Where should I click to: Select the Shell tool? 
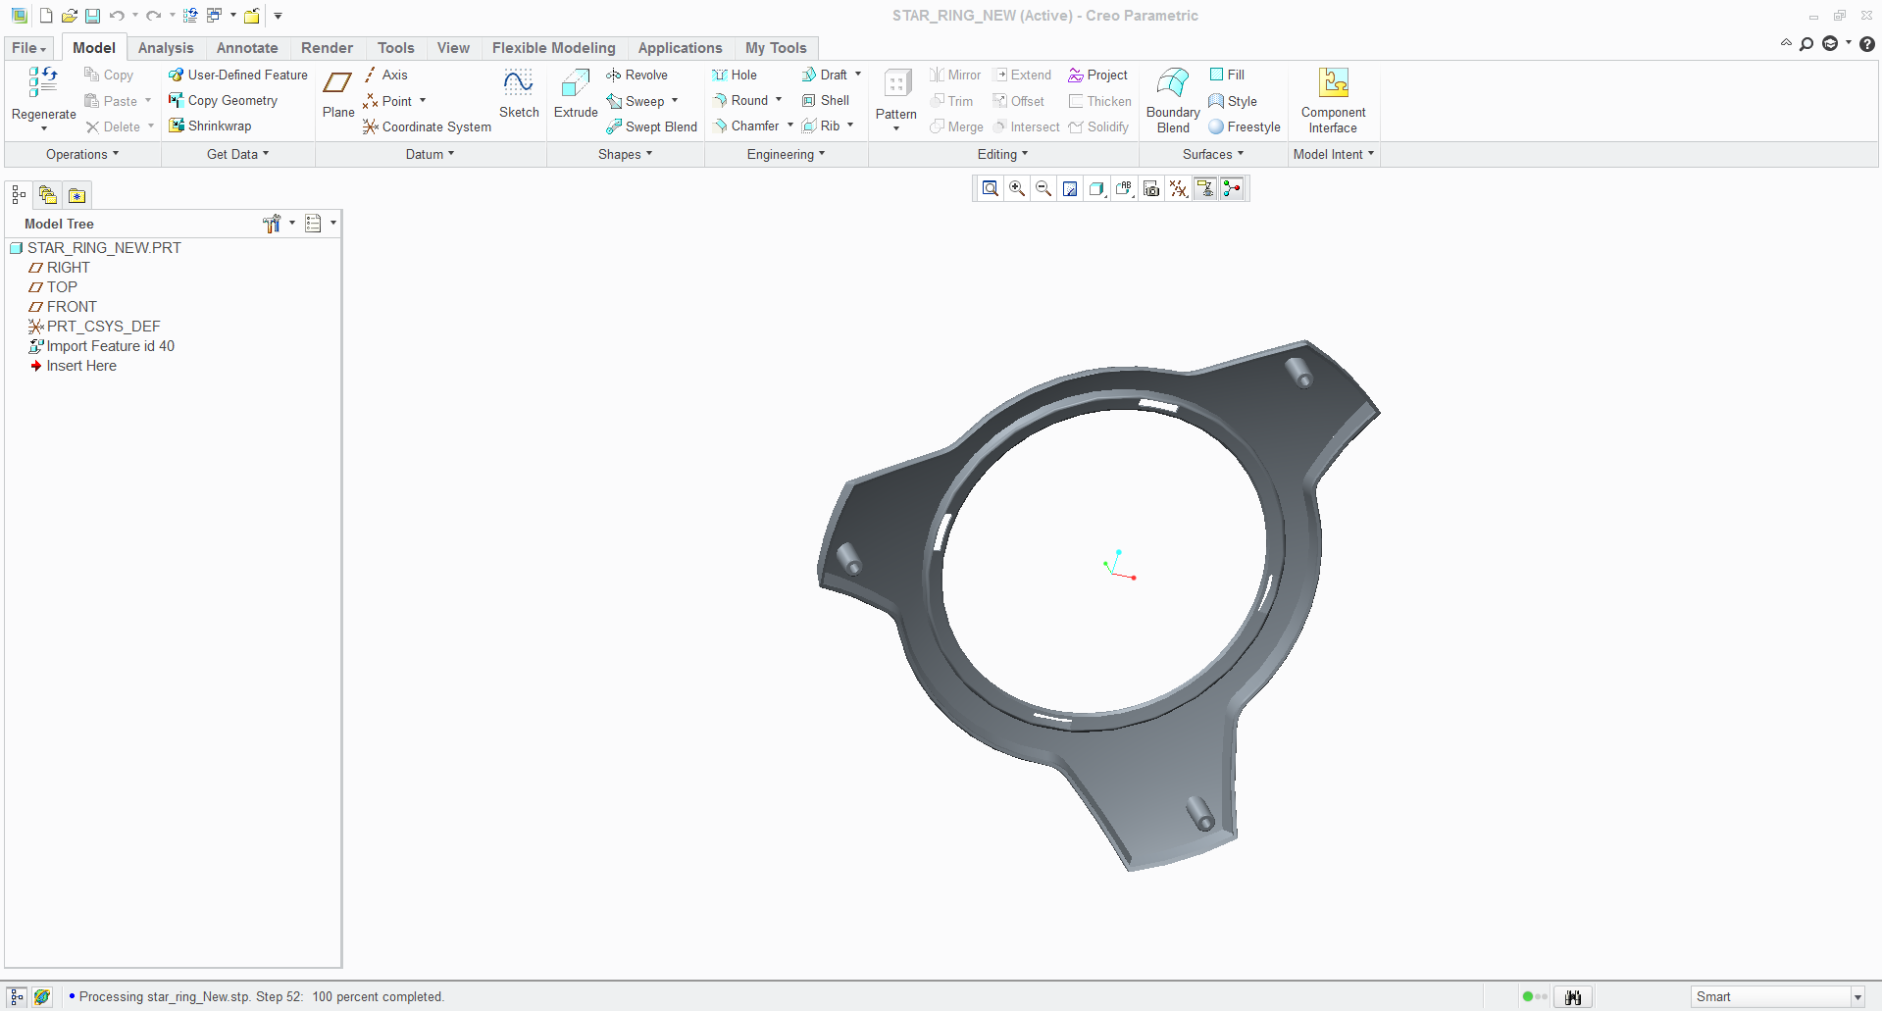pos(825,100)
